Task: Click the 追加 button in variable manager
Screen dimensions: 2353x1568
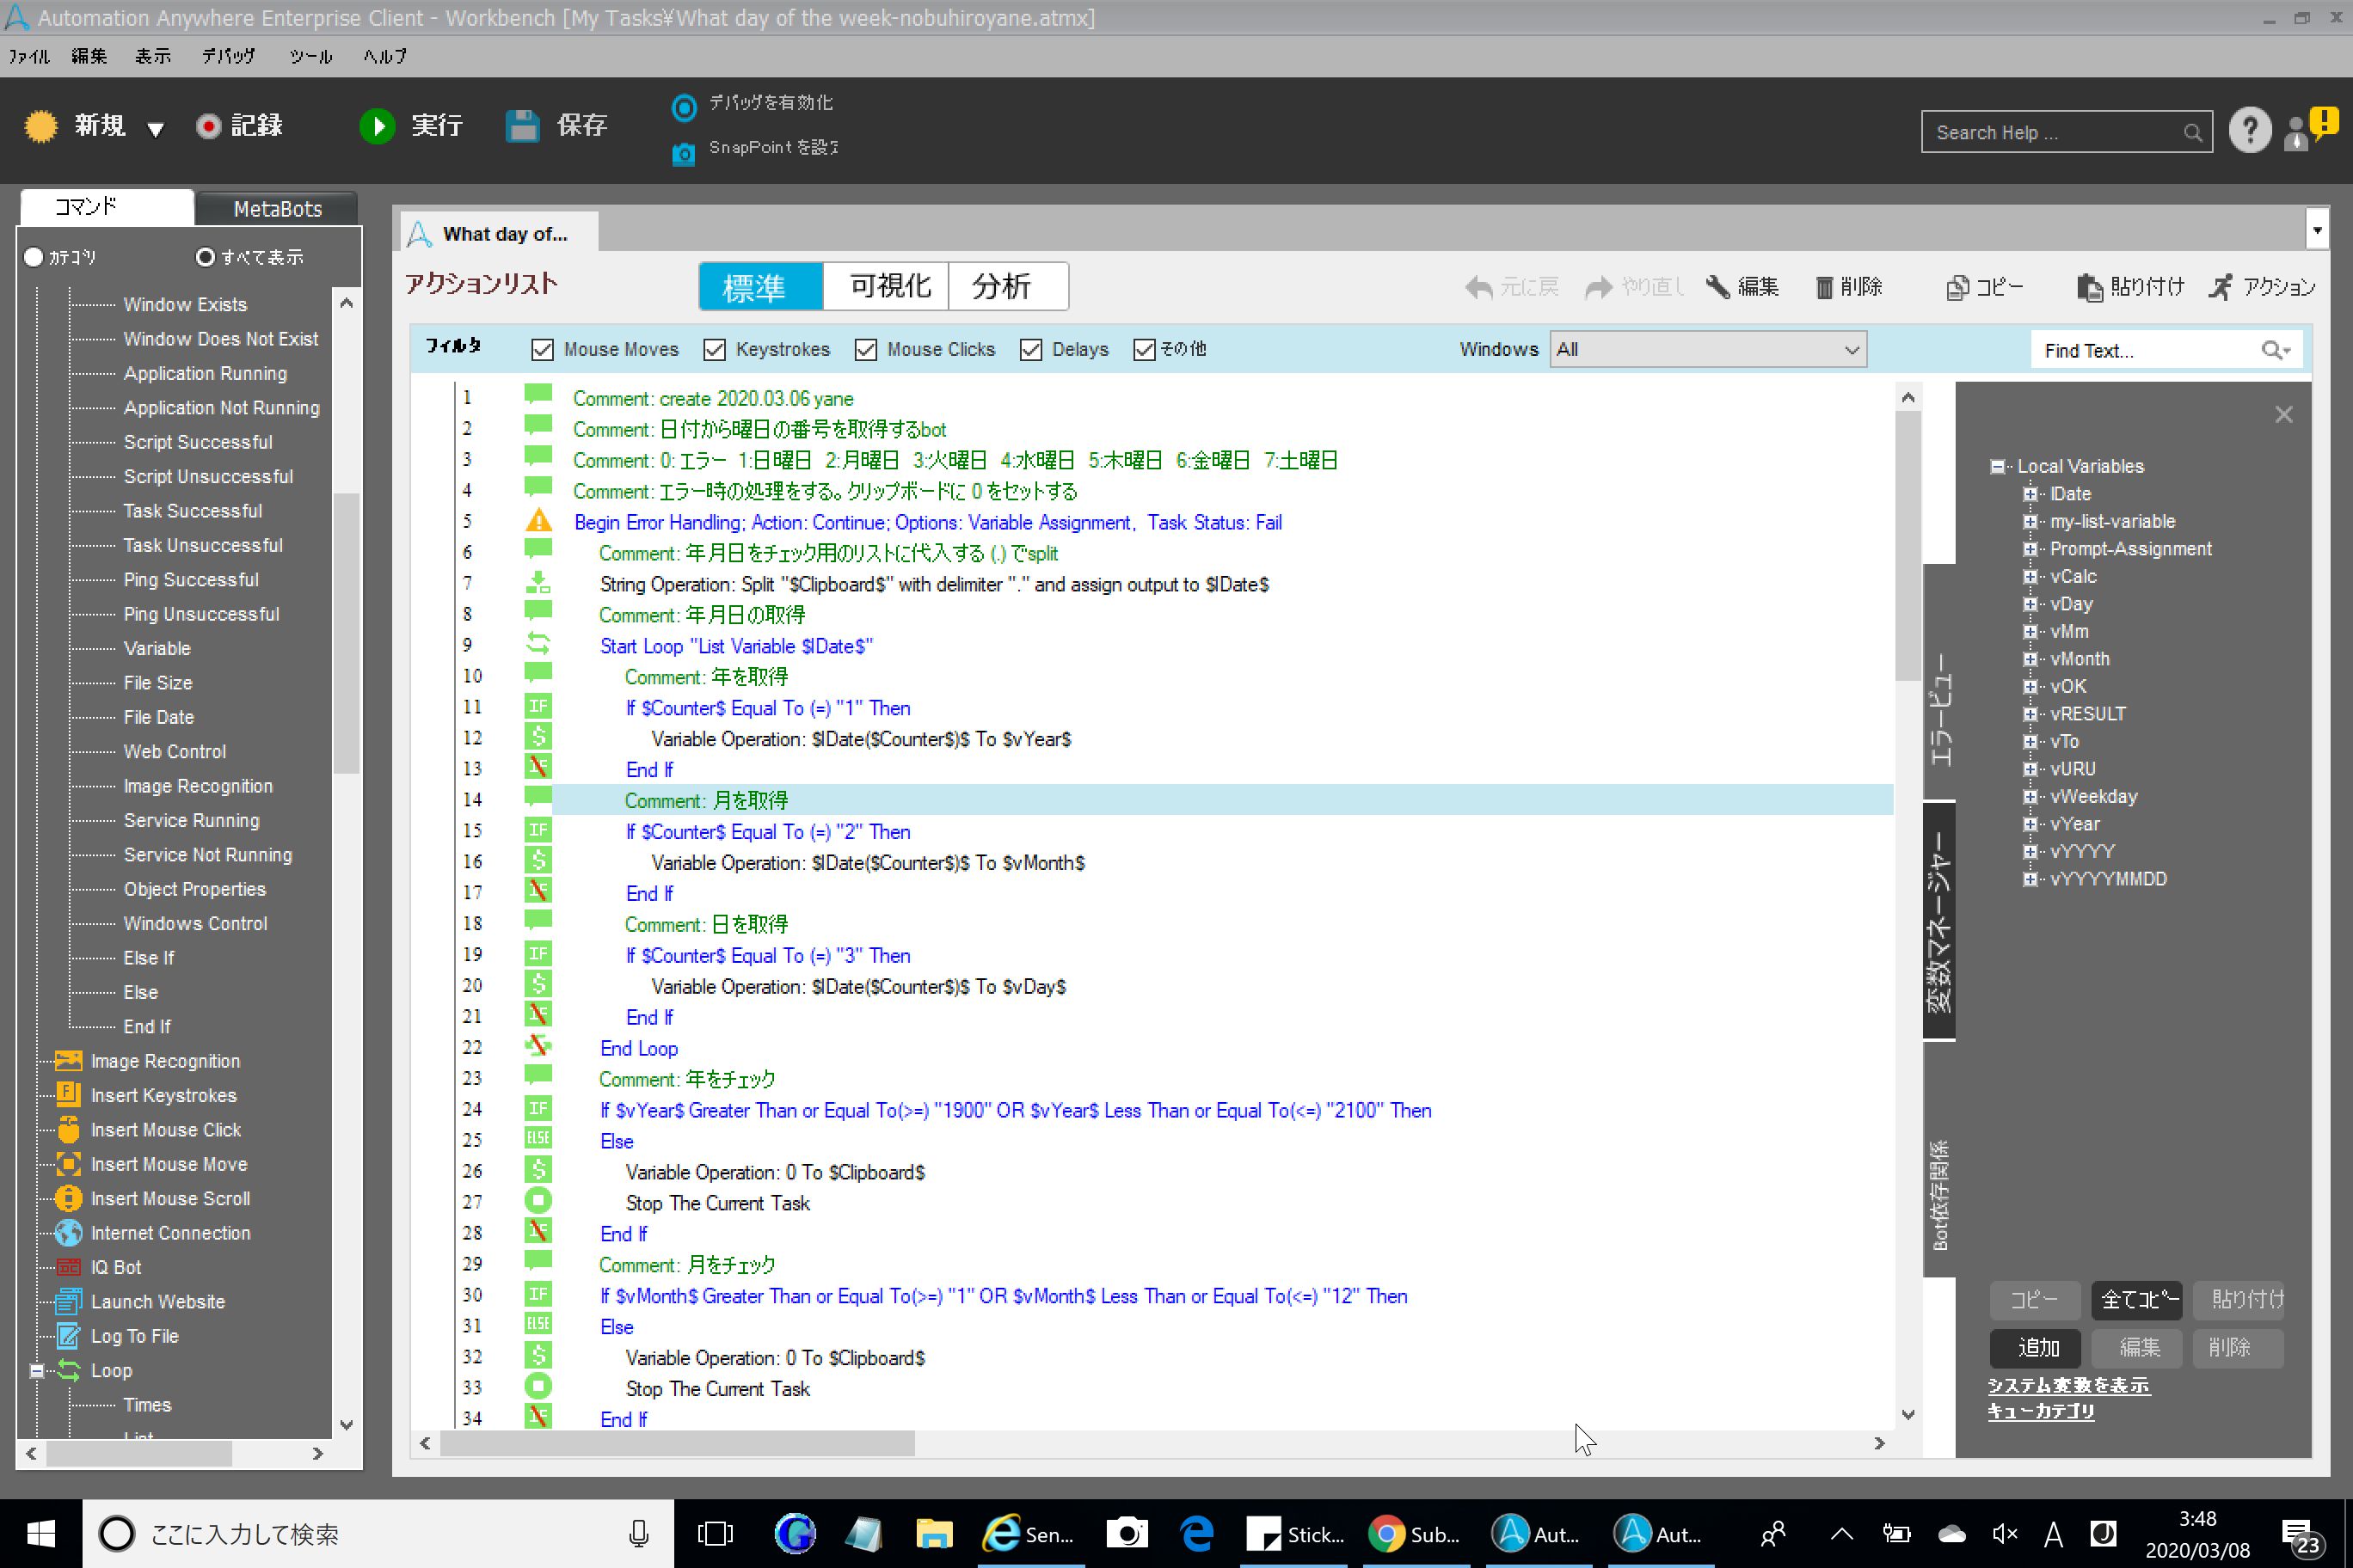Action: (x=2036, y=1348)
